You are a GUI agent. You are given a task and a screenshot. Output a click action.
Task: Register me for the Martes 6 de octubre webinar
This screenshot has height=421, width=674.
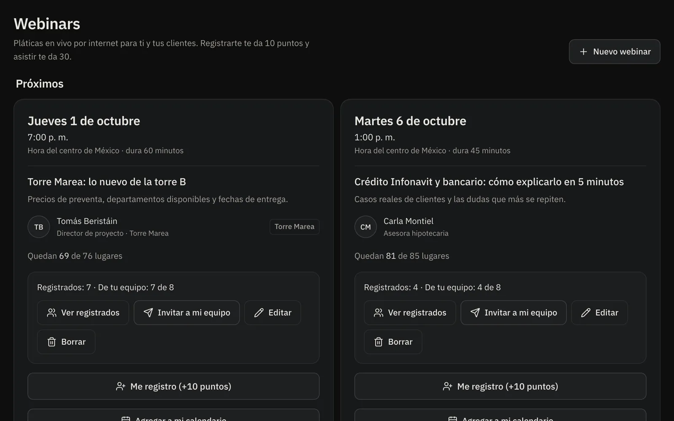[500, 386]
